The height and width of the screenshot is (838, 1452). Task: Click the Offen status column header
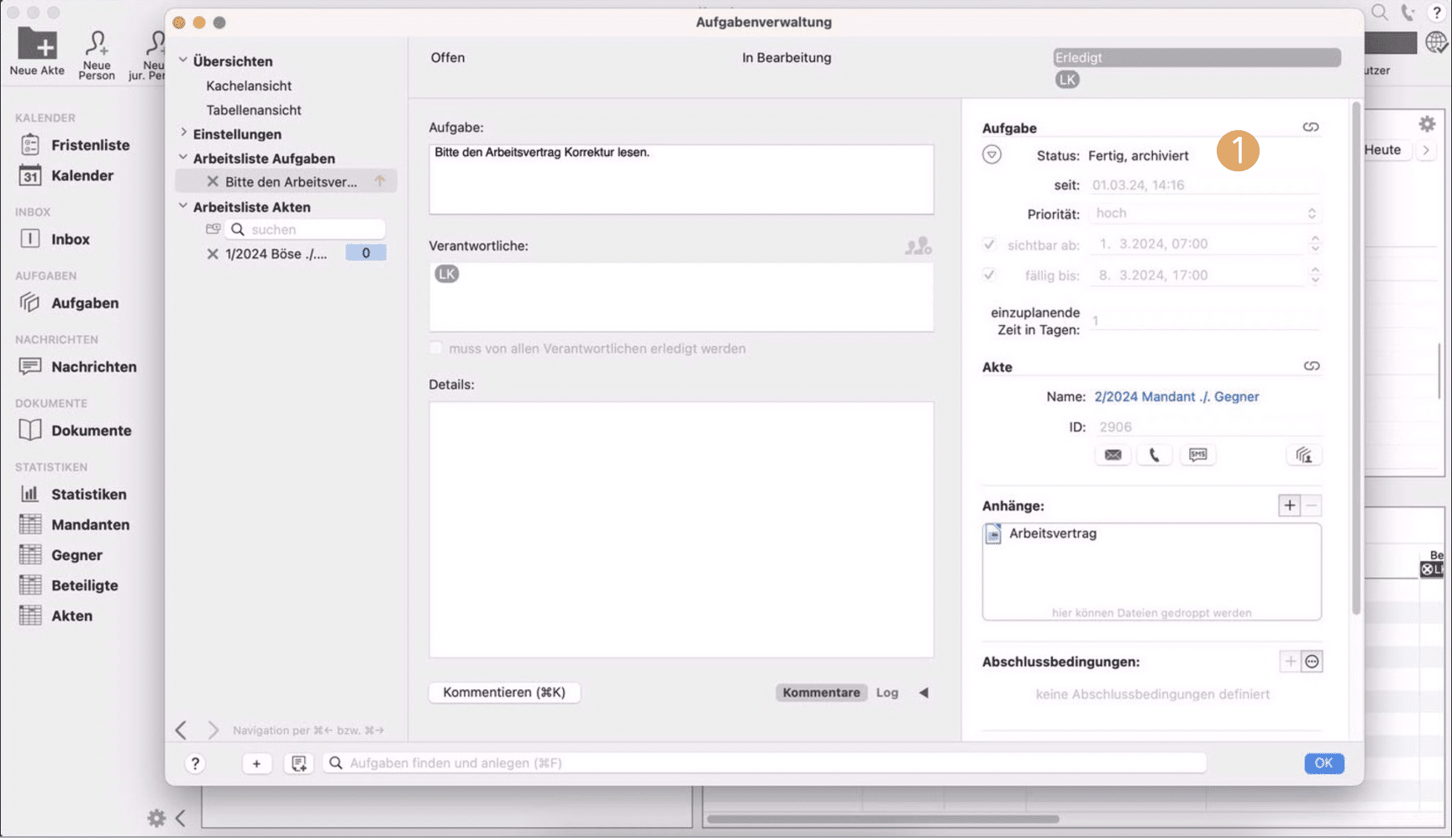coord(448,57)
